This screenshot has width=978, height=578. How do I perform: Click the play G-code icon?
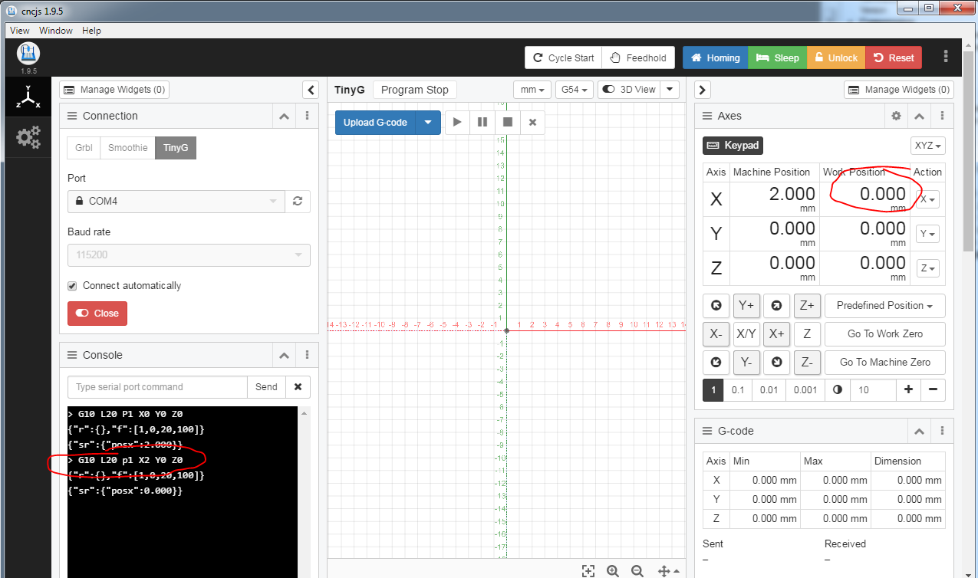click(x=457, y=122)
